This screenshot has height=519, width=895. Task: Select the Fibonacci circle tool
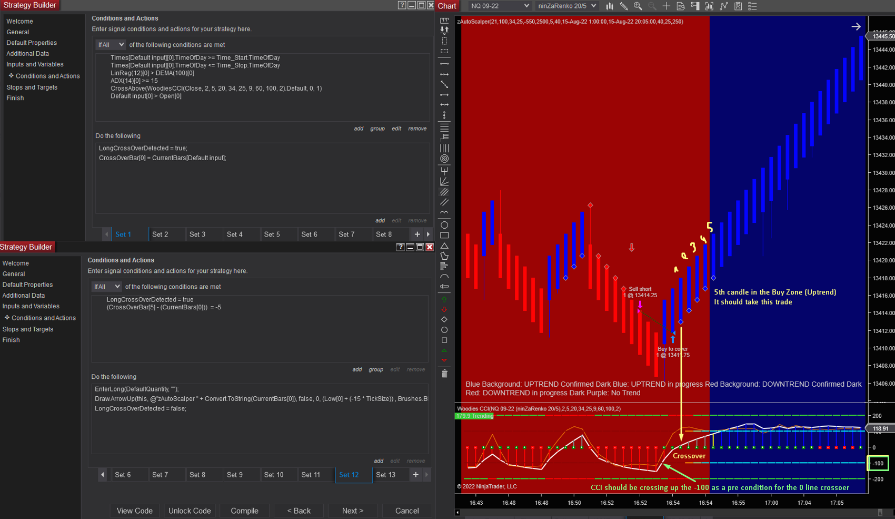444,159
